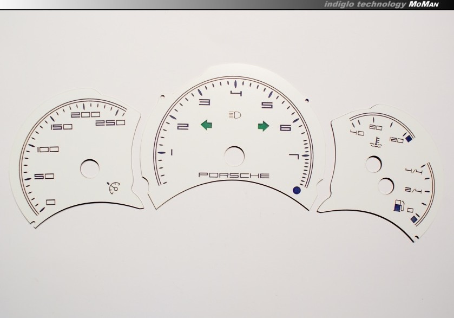Select the cruise control icon on speedometer
Screen dimensions: 454x318
(114, 188)
